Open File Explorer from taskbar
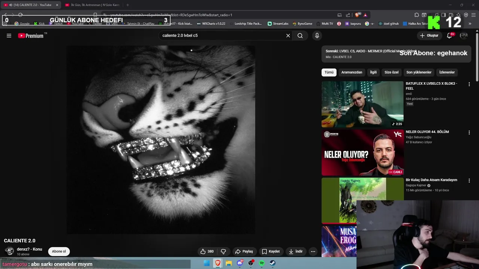This screenshot has width=479, height=269. coord(229,263)
